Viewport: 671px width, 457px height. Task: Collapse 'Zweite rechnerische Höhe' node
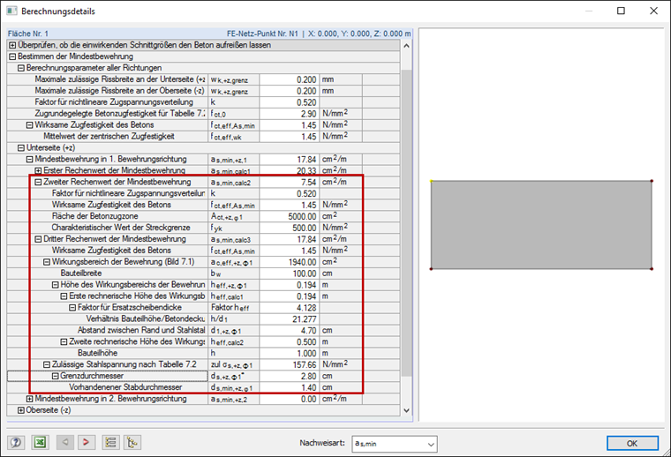coord(64,341)
